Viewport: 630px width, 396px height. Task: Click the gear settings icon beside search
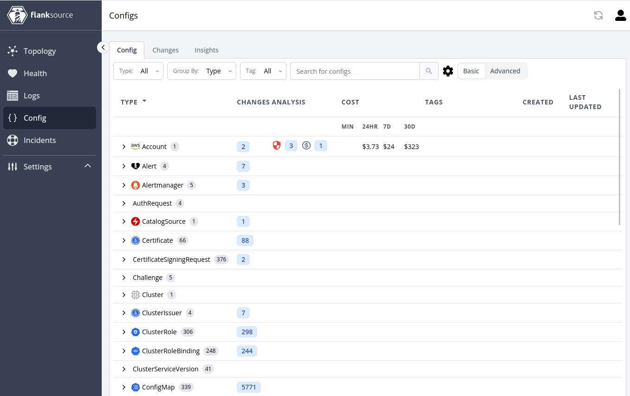[448, 71]
